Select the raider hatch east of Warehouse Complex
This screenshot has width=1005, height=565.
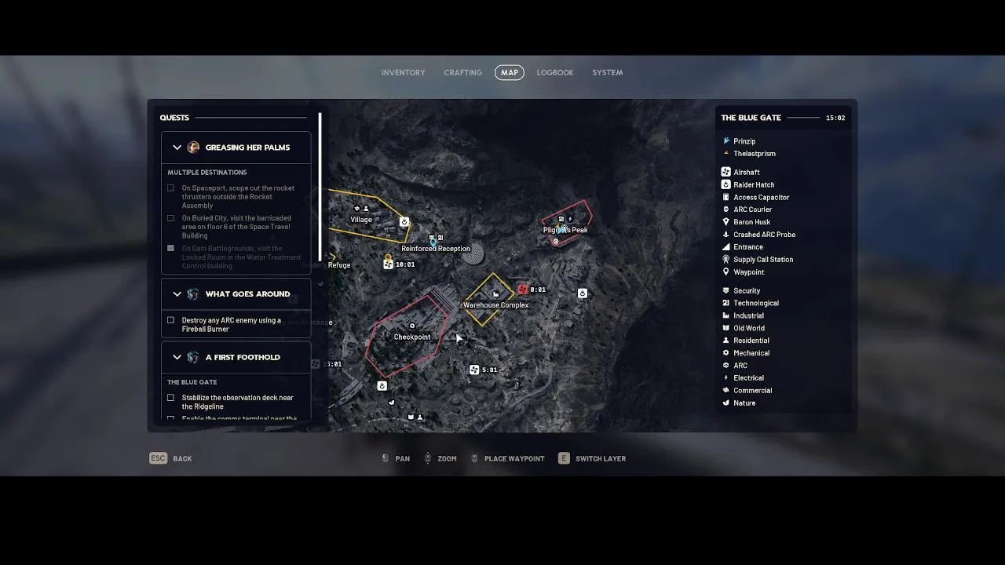tap(583, 293)
